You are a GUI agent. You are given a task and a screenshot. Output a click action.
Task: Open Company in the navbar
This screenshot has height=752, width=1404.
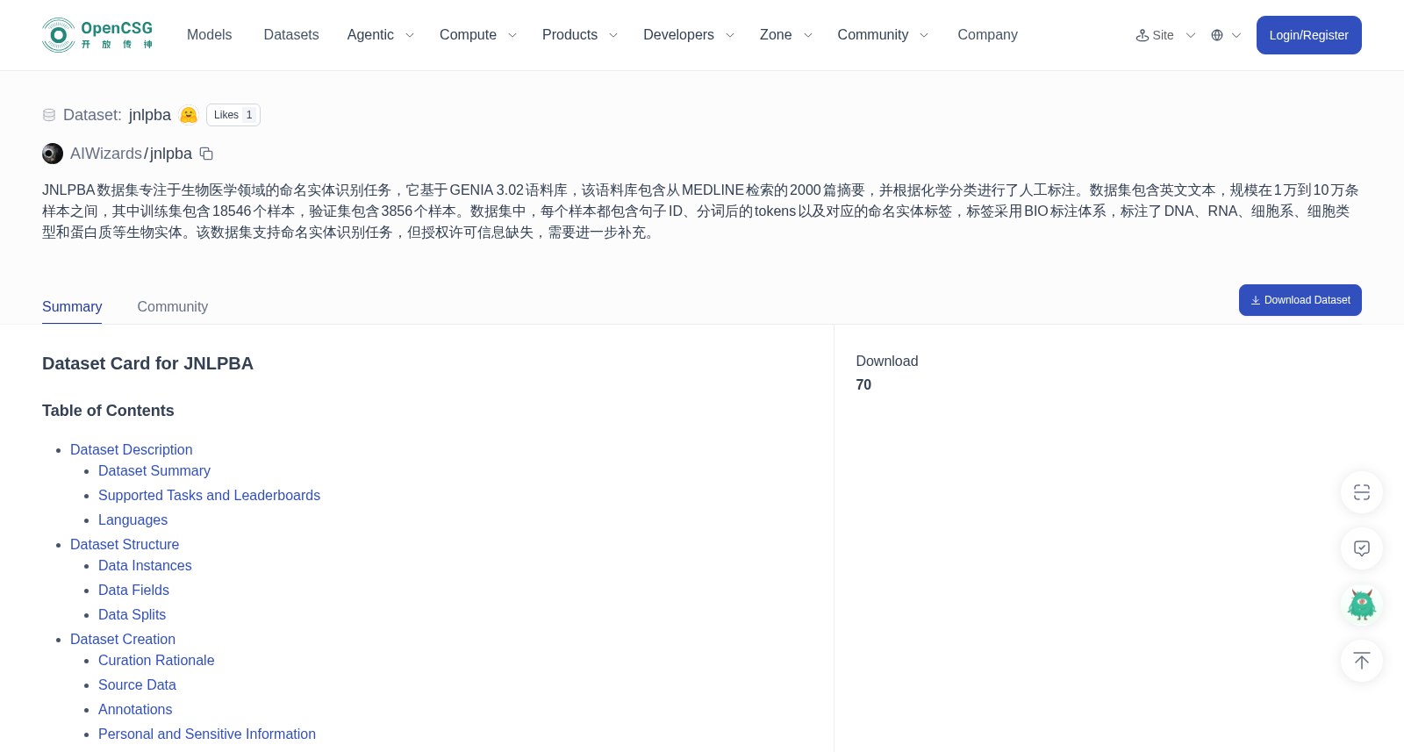[987, 35]
